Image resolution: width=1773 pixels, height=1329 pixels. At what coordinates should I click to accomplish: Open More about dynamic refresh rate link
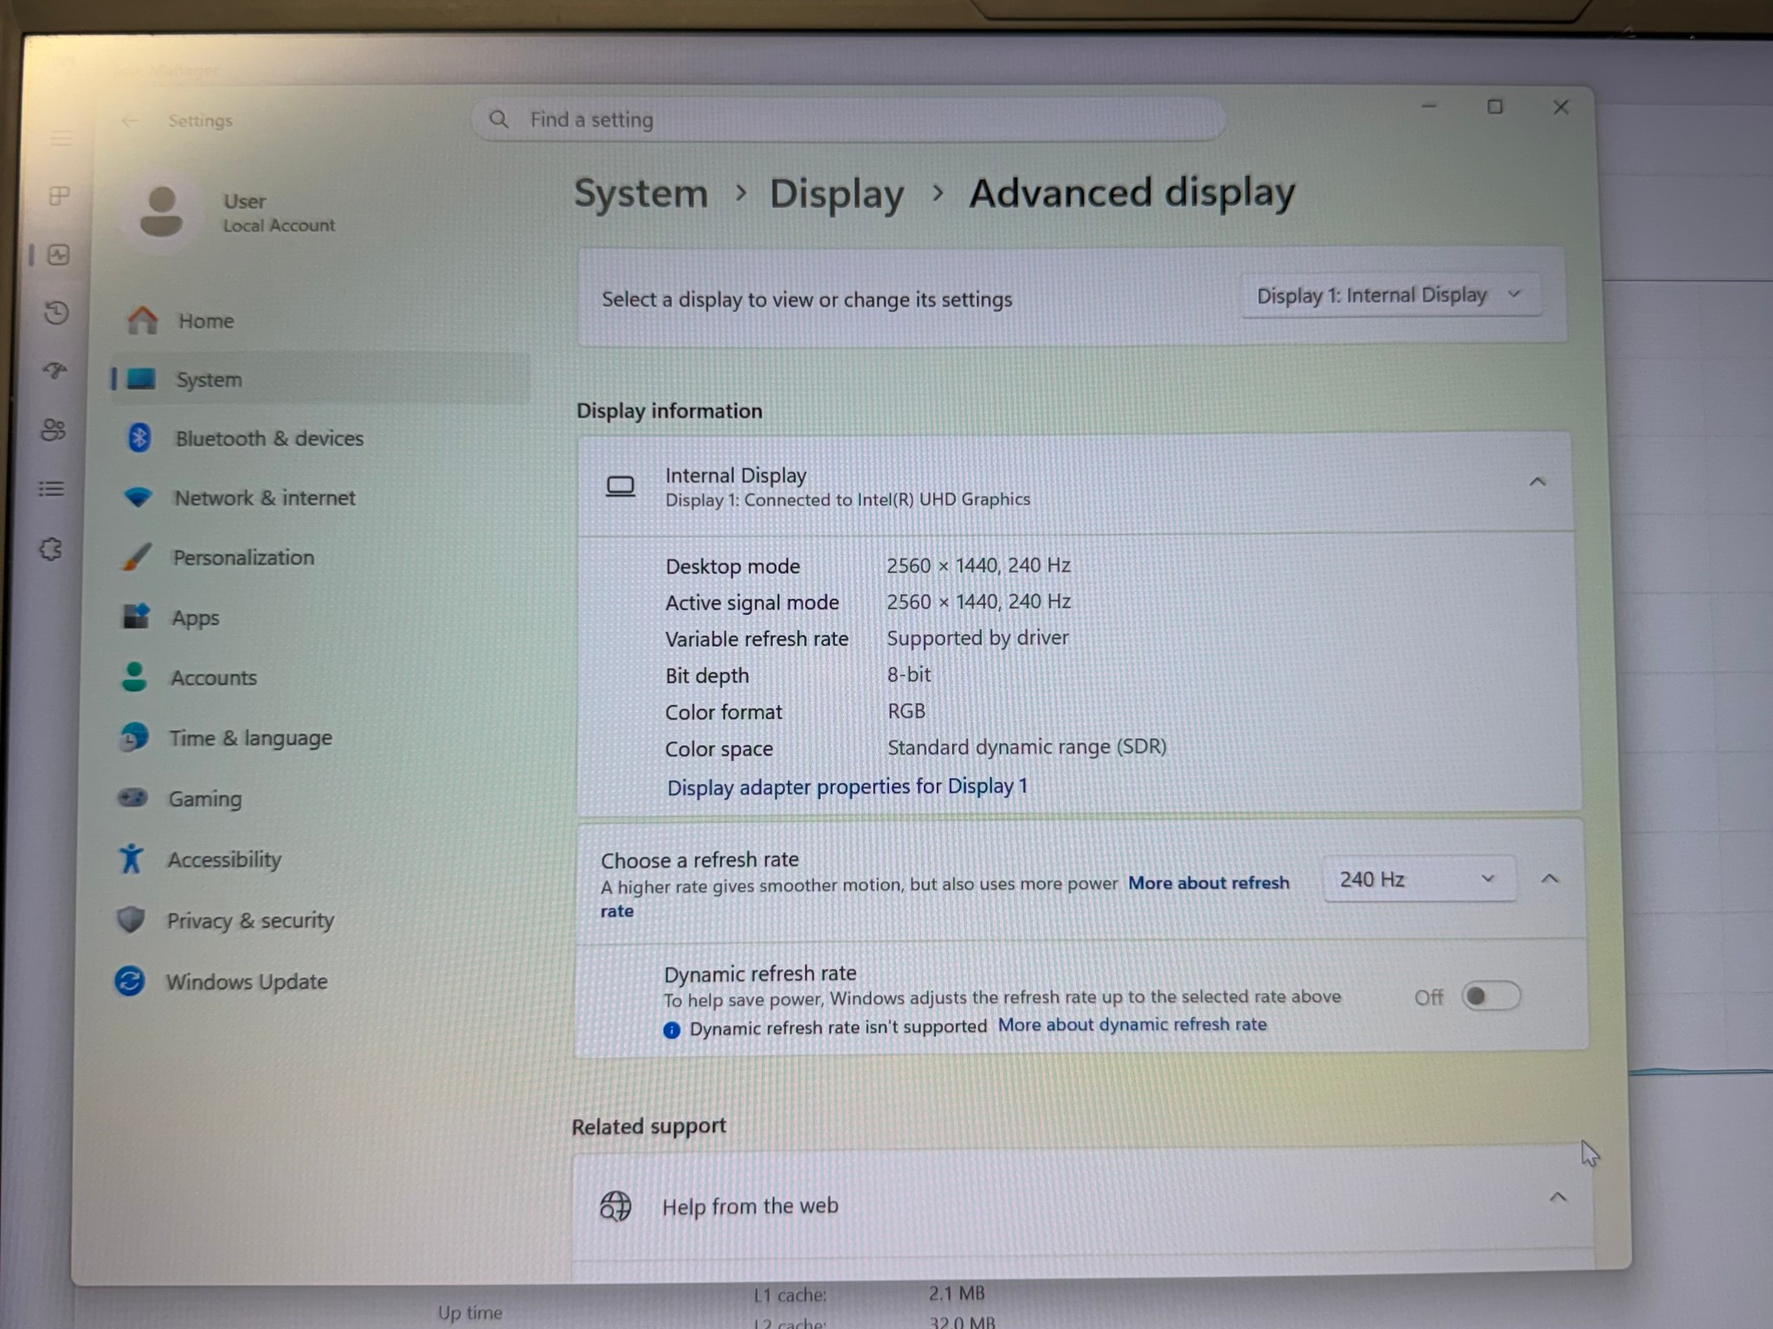pyautogui.click(x=1132, y=1024)
